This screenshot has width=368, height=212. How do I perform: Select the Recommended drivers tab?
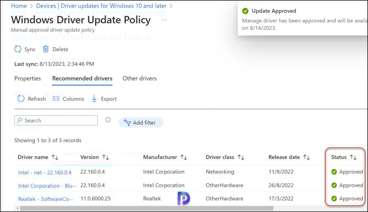[x=82, y=79]
